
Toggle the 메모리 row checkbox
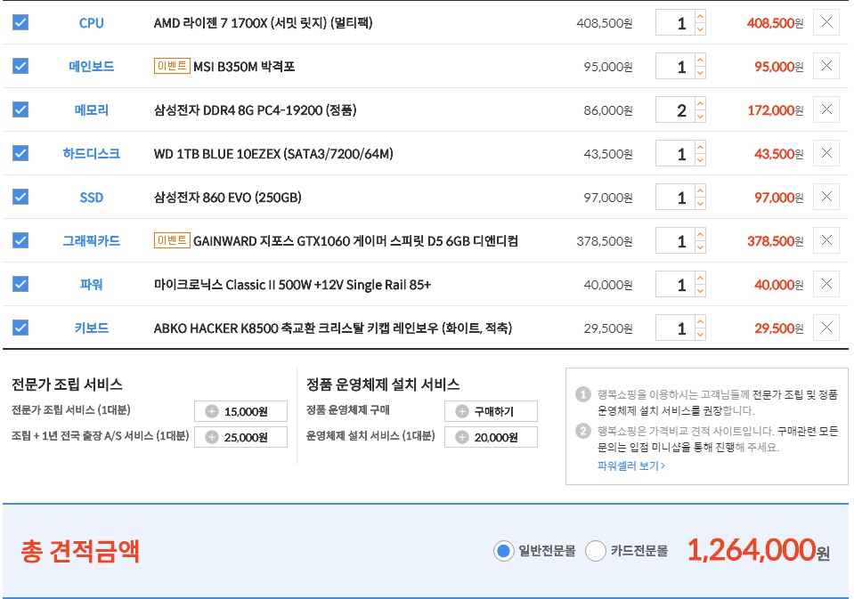(20, 109)
